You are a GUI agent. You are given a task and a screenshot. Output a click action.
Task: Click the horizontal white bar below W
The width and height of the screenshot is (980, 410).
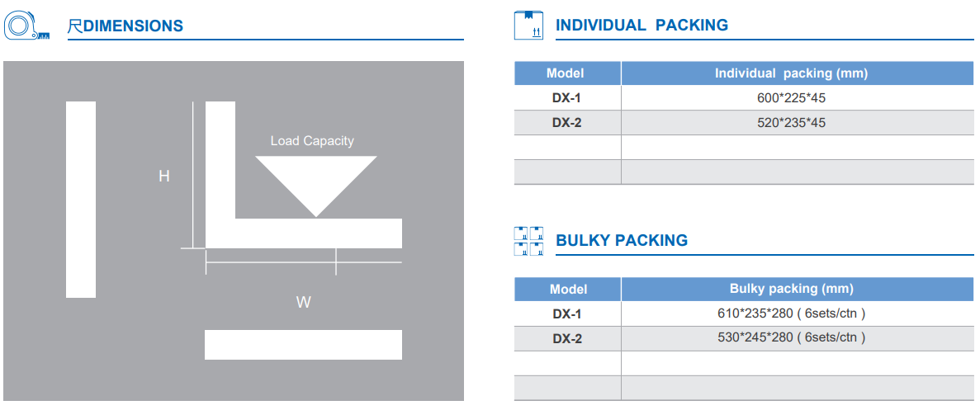pyautogui.click(x=303, y=345)
